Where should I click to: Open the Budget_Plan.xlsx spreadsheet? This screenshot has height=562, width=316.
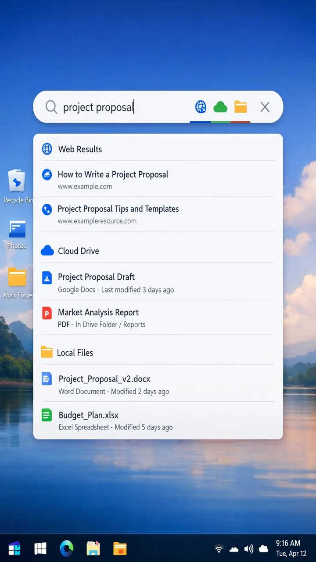tap(88, 415)
